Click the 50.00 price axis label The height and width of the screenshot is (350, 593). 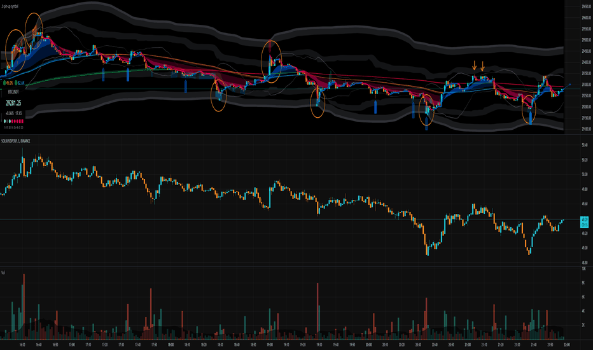(x=585, y=174)
